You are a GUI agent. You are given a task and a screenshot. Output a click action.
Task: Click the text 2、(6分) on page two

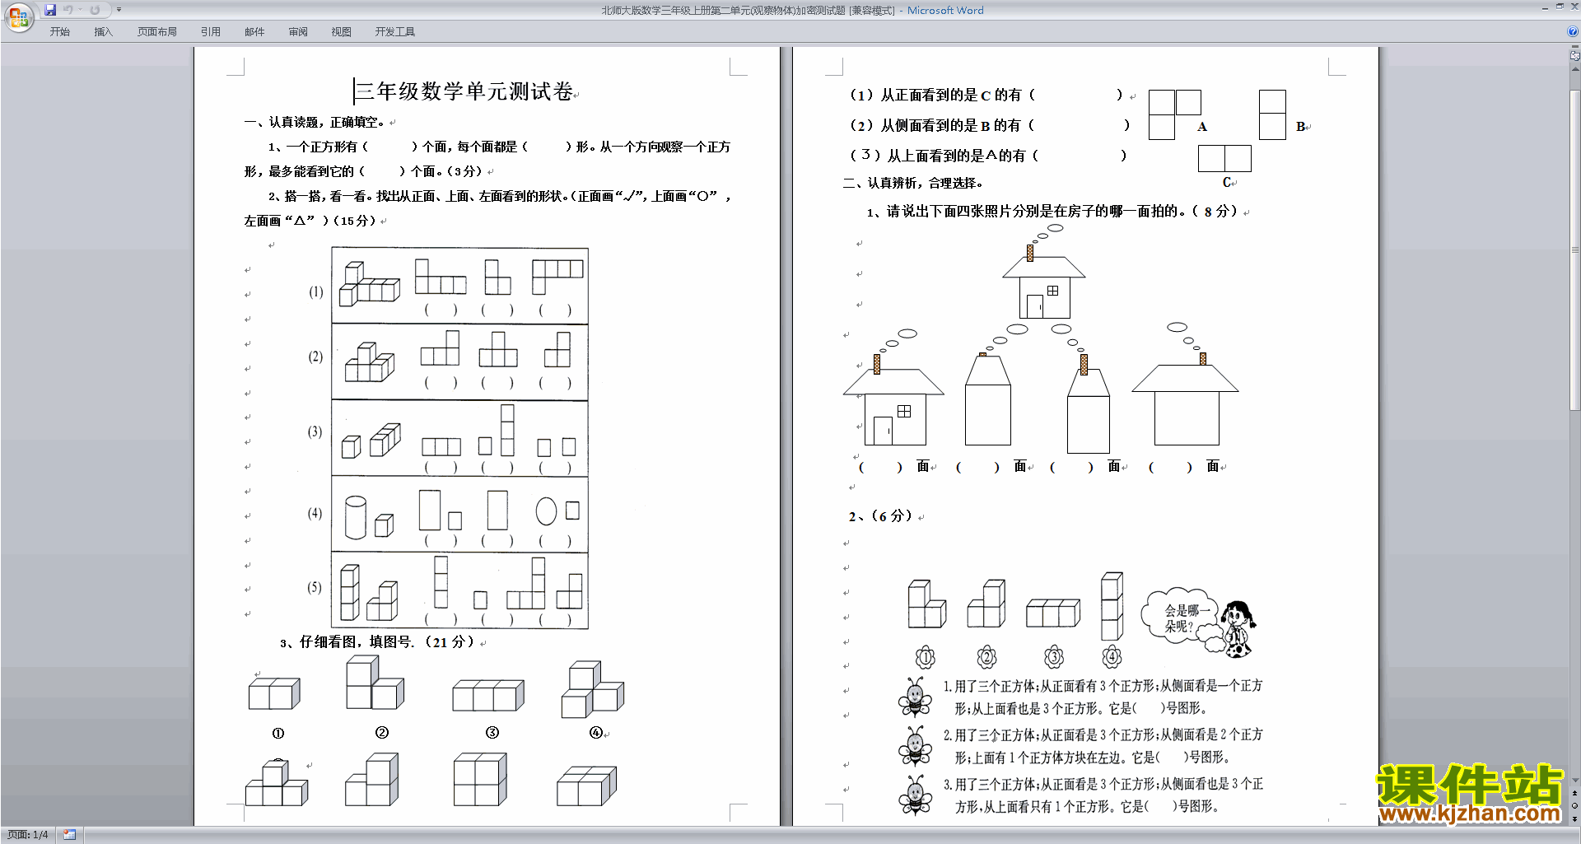(880, 516)
